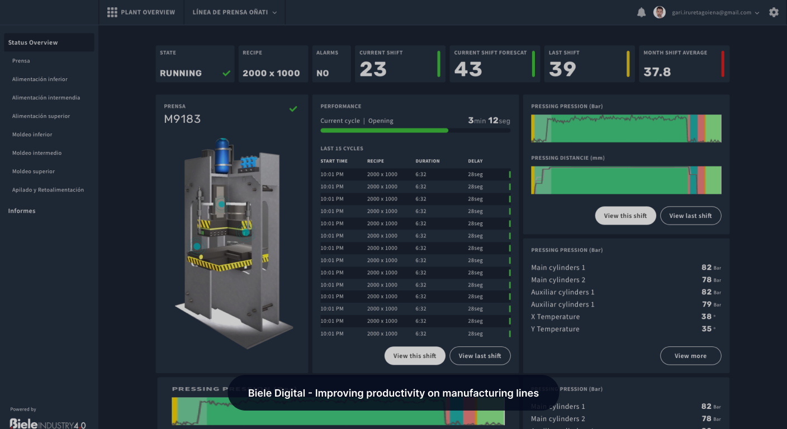Click the Biele Industry 4.0 logo
Viewport: 787px width, 429px height.
pos(48,424)
